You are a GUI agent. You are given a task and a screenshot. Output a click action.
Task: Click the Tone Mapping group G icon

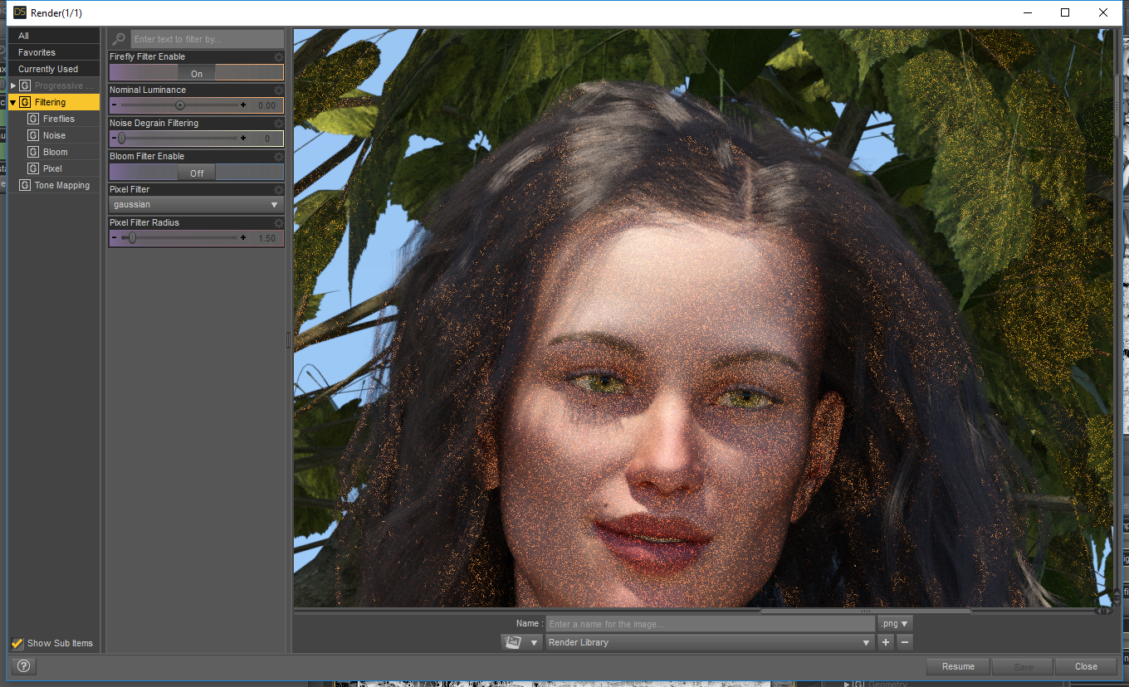25,185
